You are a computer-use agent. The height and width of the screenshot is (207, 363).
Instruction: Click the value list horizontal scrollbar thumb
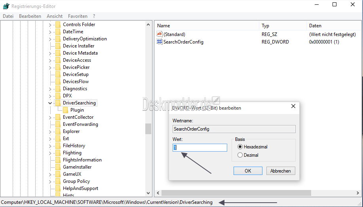point(236,193)
